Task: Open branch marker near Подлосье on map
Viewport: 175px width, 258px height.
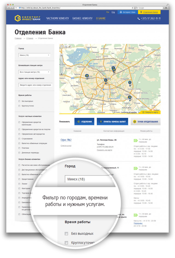Action: (x=130, y=98)
